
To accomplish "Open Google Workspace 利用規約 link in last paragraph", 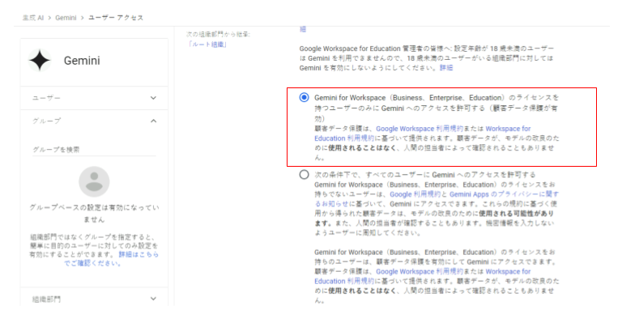I will point(420,271).
